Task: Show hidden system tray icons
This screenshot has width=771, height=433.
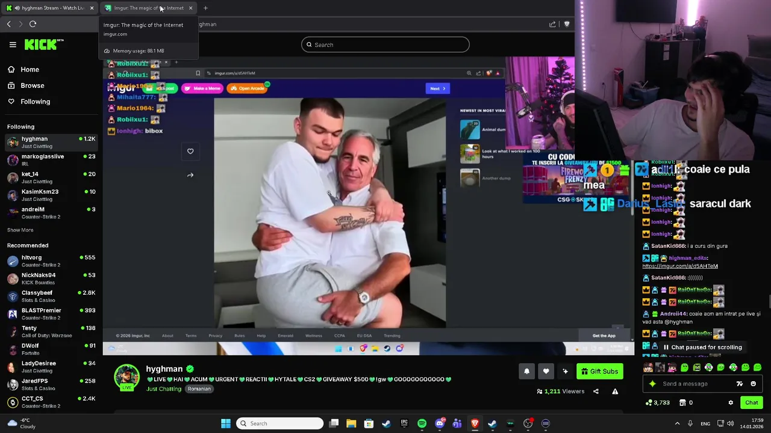Action: pos(677,423)
